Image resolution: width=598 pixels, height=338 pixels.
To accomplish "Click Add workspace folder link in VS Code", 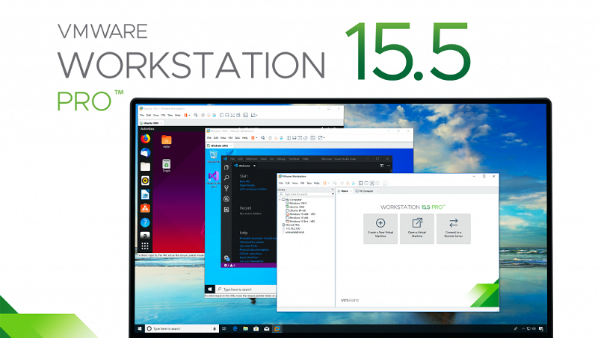I will tap(253, 189).
